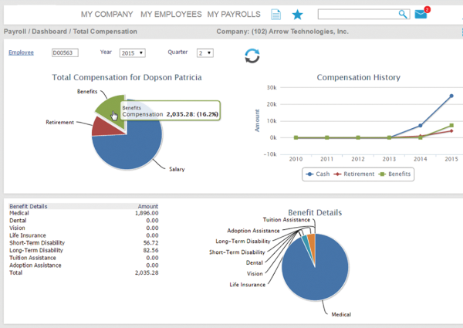The image size is (463, 328).
Task: Open the MY PAYROLLS menu
Action: point(234,15)
